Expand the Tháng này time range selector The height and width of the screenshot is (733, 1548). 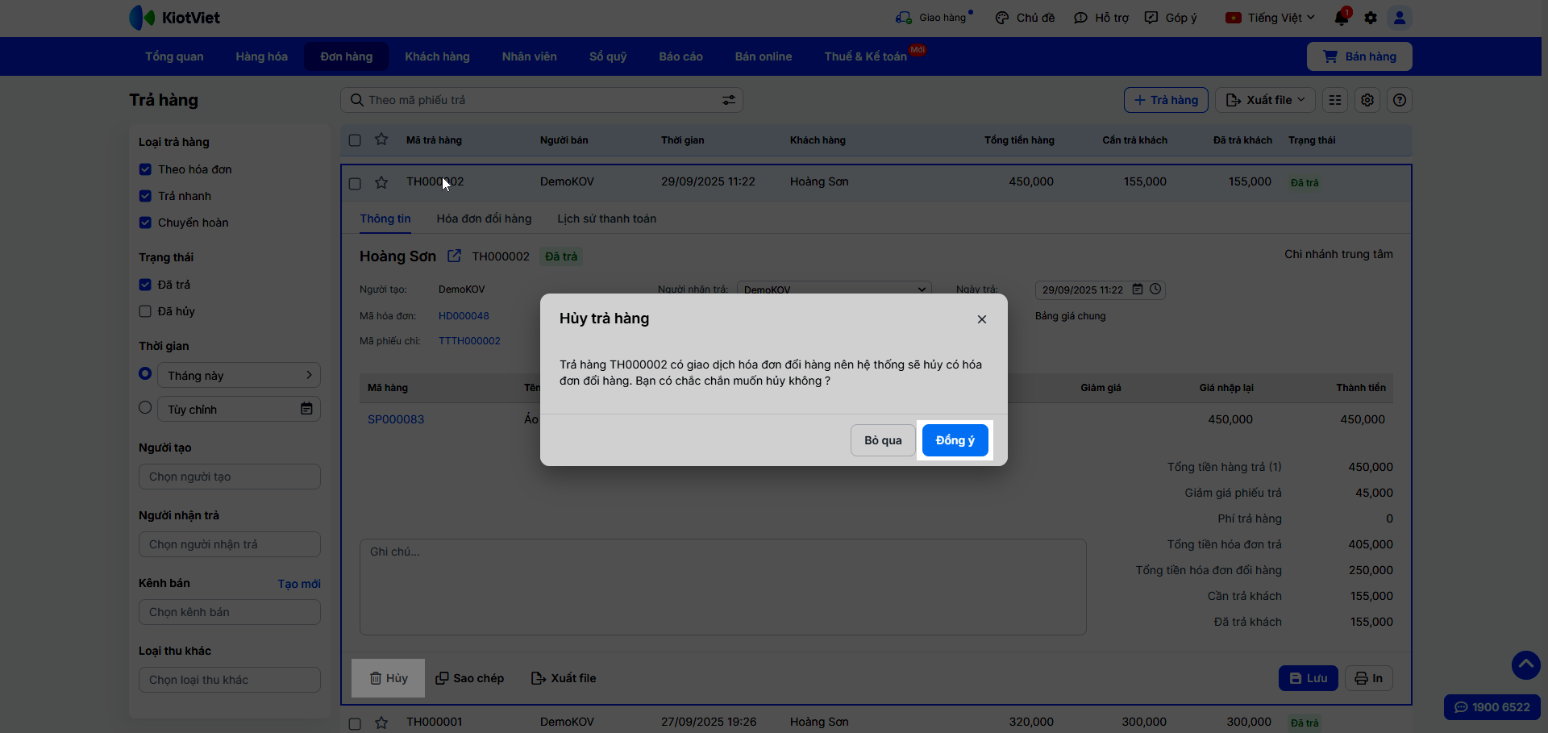(239, 375)
